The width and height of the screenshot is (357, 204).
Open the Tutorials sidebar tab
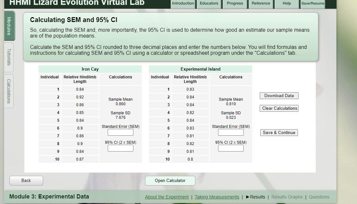[9, 58]
